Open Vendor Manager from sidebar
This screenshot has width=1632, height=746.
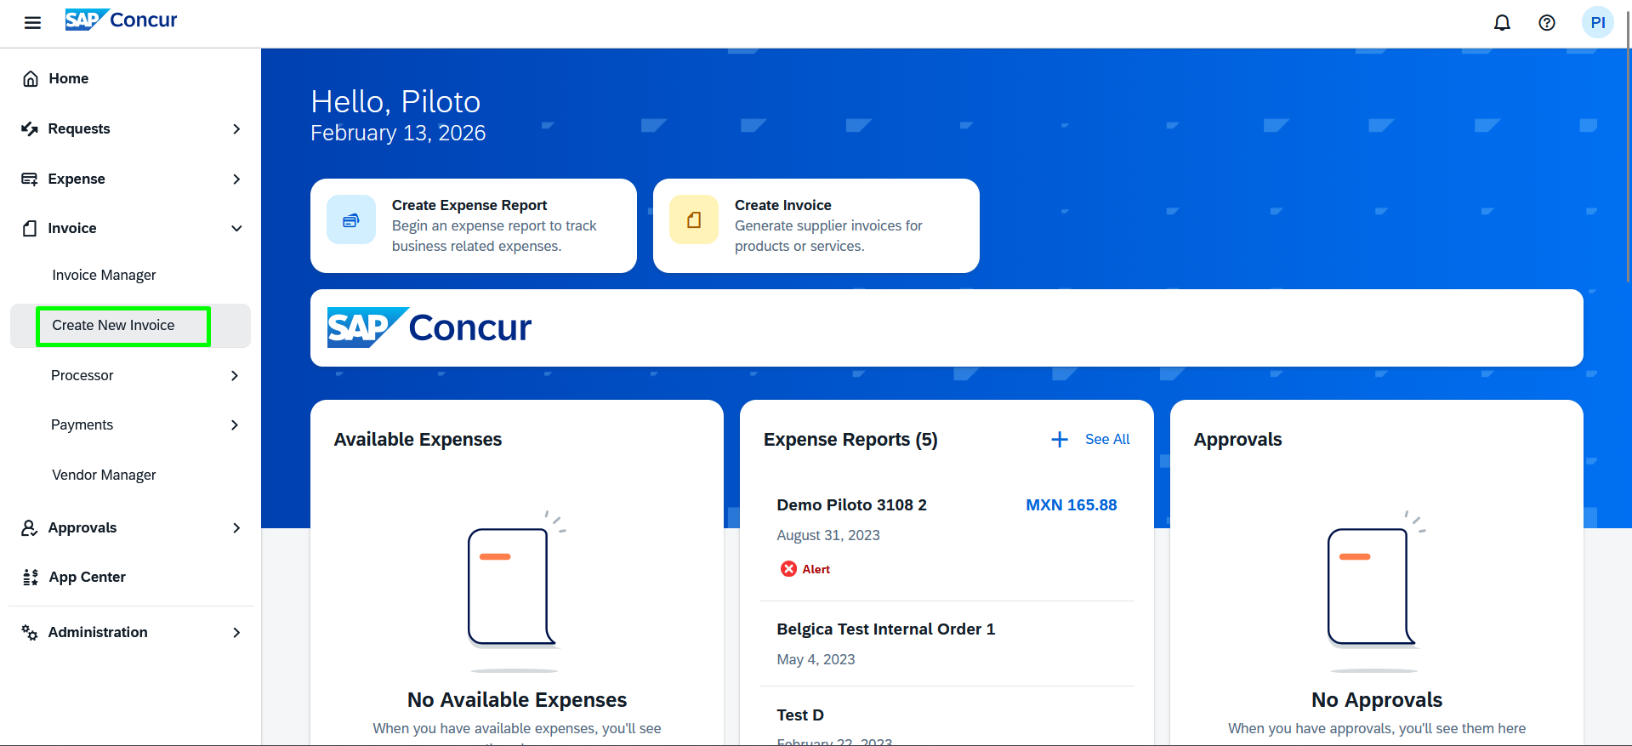point(104,476)
